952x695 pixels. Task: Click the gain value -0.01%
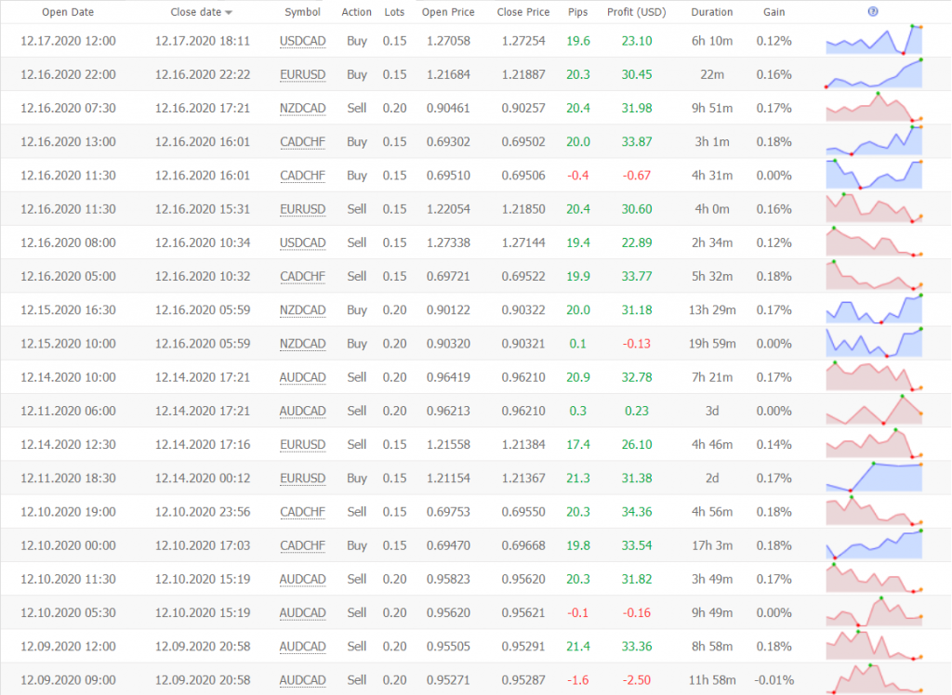773,680
